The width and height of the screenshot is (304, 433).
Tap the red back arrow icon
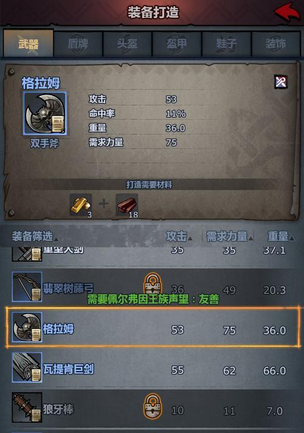pyautogui.click(x=286, y=12)
